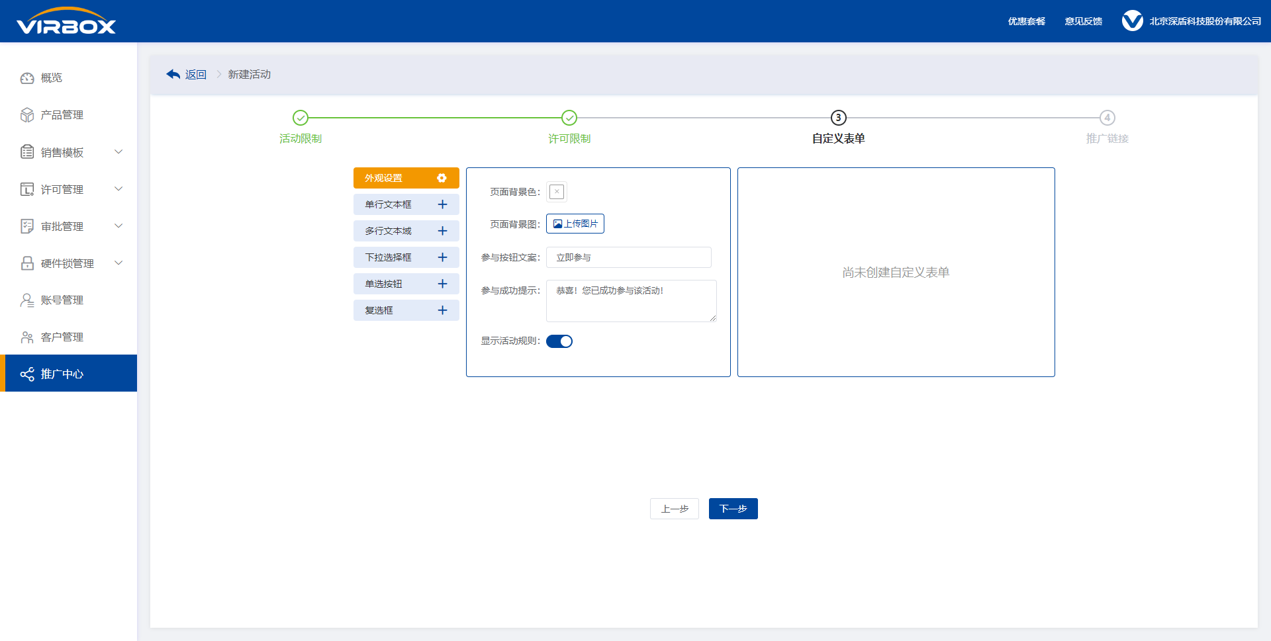
Task: Click the approval management icon
Action: [27, 226]
